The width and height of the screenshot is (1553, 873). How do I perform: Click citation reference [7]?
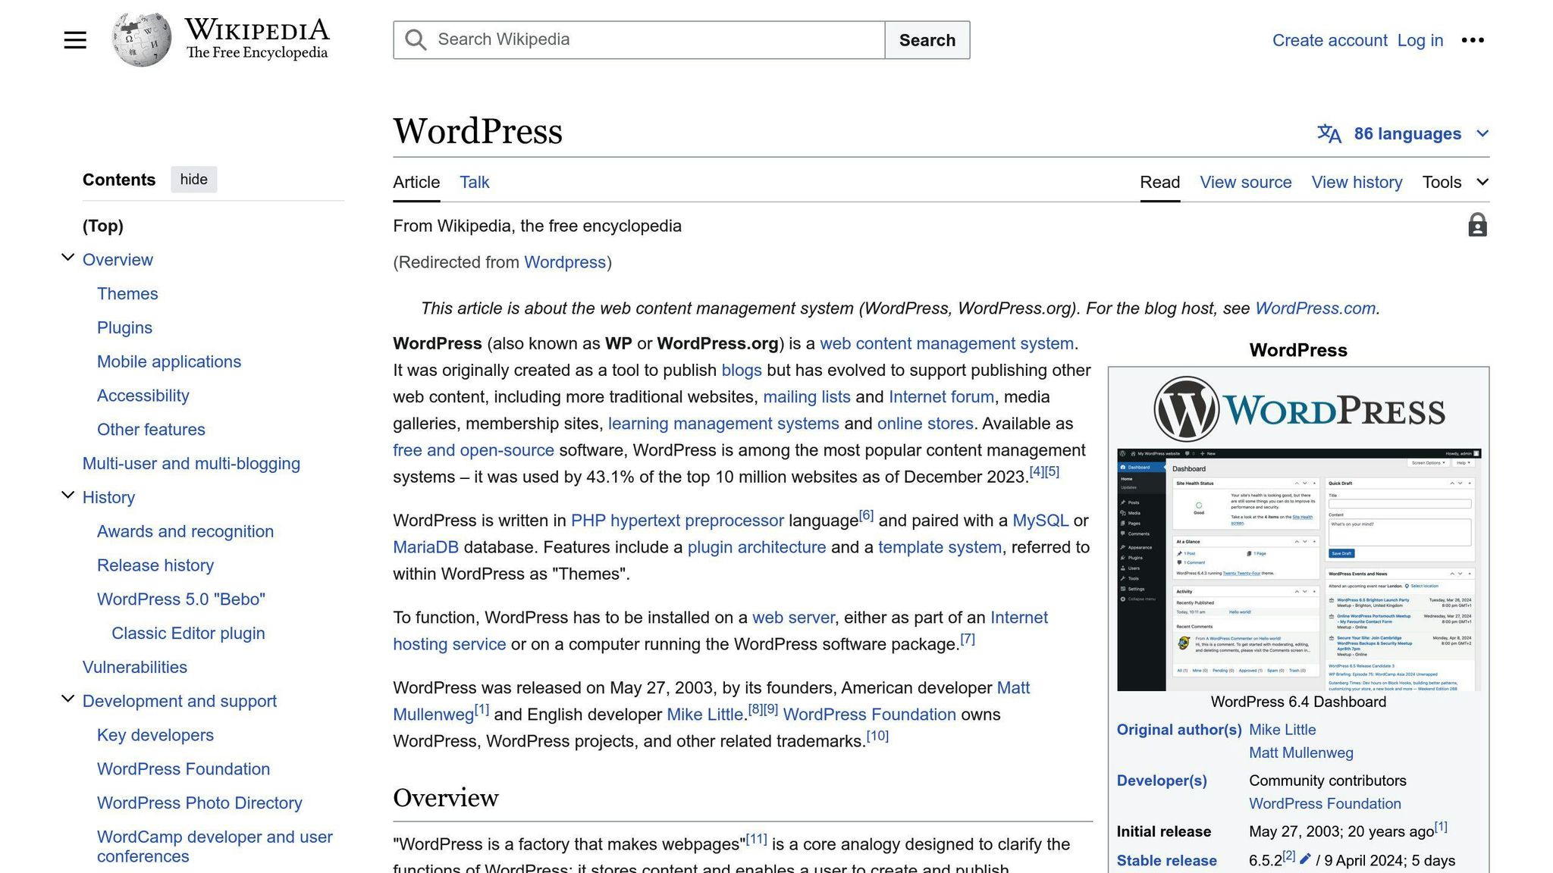pos(968,639)
